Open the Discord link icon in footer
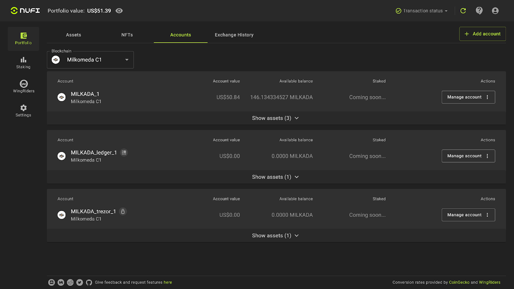514x289 pixels. pos(51,282)
